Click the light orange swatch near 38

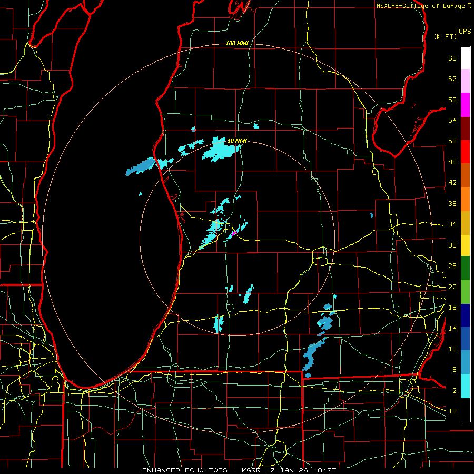tap(465, 199)
